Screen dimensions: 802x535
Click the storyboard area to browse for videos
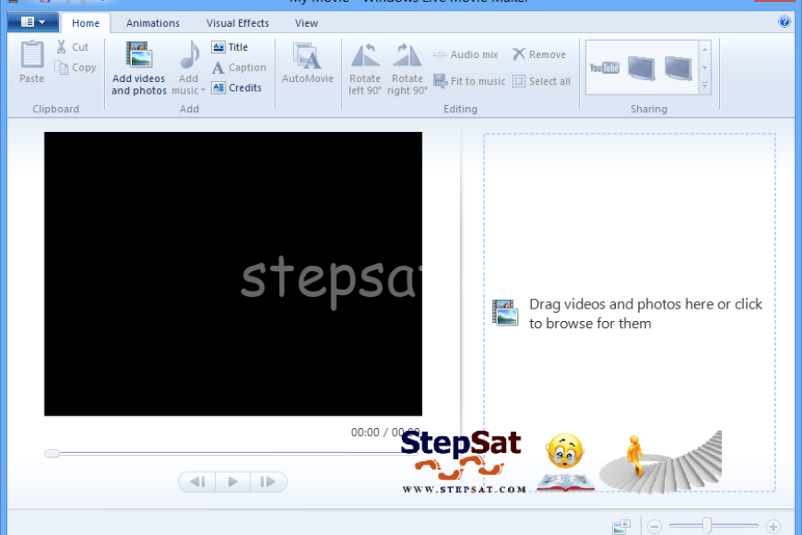tap(629, 314)
